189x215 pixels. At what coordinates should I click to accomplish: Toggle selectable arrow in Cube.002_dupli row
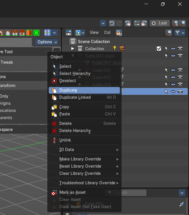click(166, 56)
